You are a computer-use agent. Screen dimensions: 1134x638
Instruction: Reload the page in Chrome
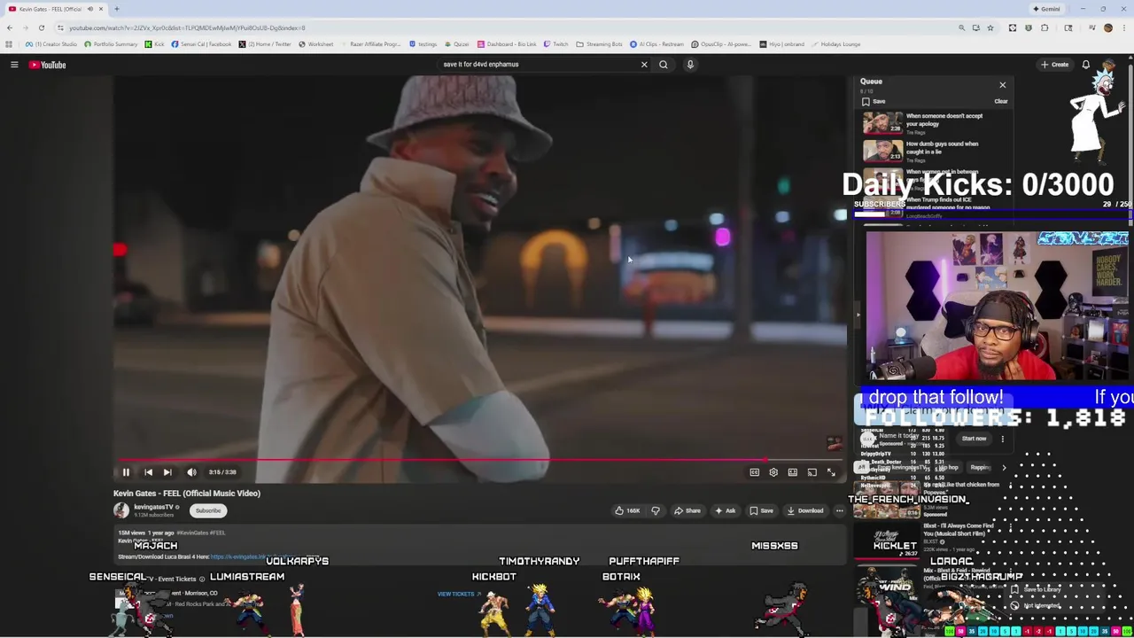(41, 27)
